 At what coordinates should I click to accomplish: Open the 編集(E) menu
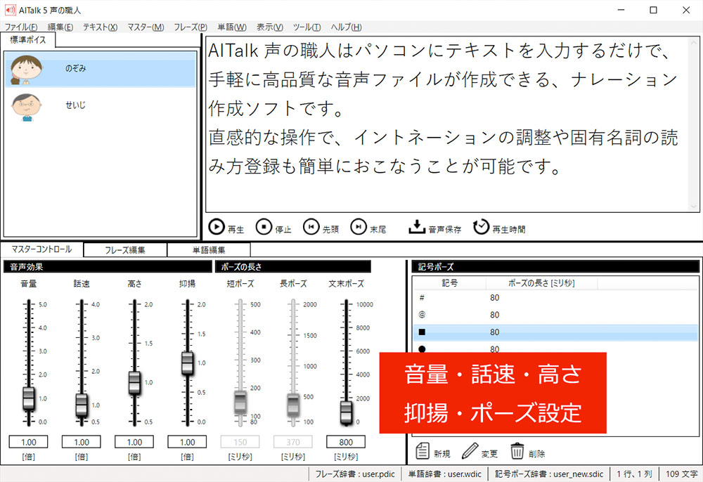[60, 27]
